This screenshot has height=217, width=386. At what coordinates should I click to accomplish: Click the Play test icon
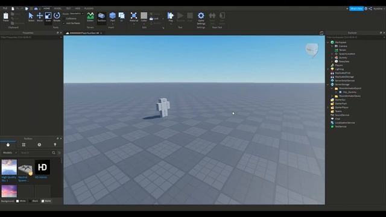tap(171, 16)
